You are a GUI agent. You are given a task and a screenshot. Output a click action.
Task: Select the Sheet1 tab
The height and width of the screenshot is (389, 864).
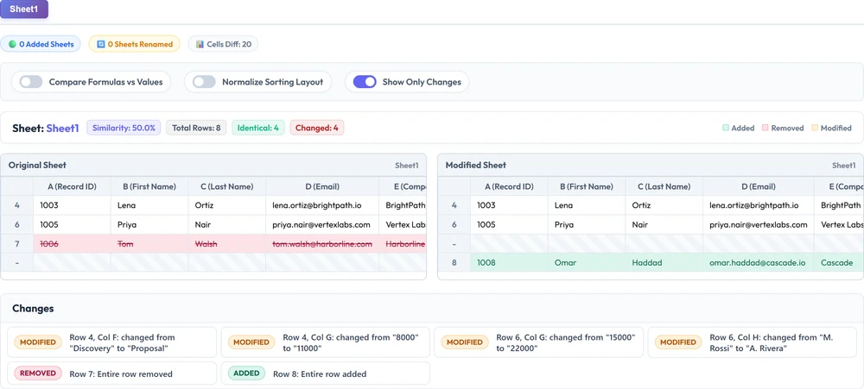coord(23,9)
